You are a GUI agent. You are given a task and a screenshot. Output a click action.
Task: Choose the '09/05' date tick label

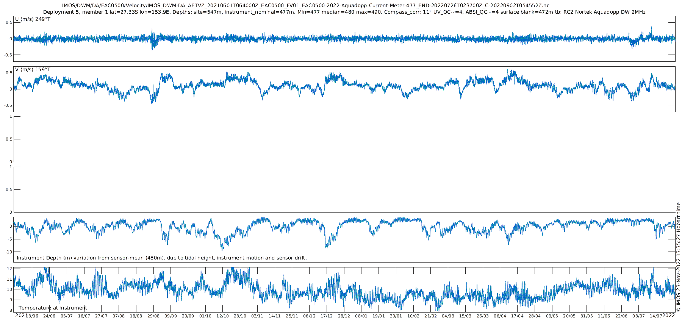pyautogui.click(x=552, y=316)
